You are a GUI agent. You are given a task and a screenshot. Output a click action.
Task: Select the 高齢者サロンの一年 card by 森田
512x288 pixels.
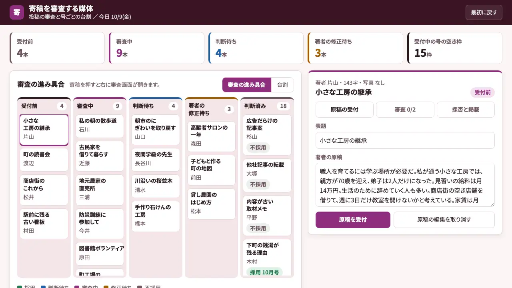pos(211,136)
